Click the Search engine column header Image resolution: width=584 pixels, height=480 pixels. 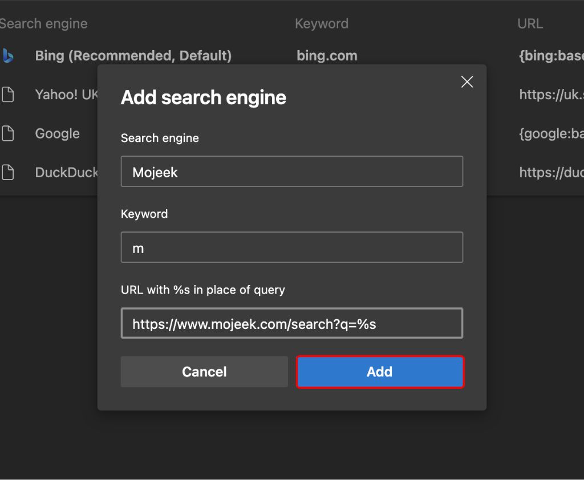(x=43, y=24)
